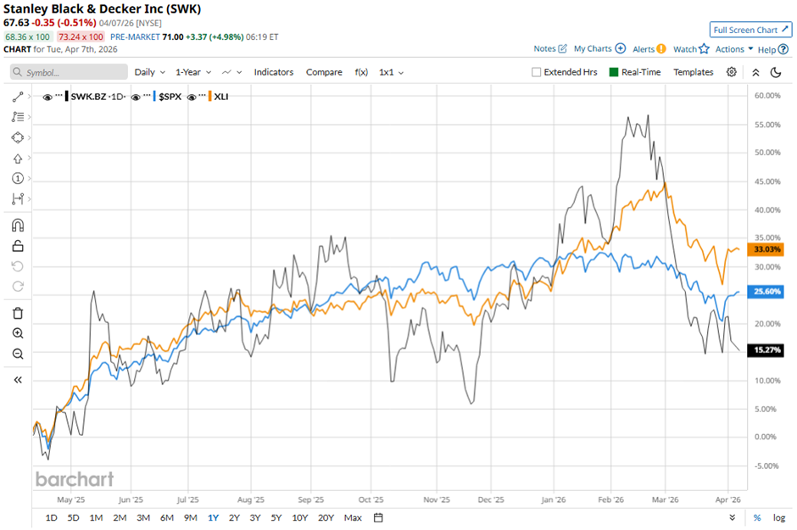797x530 pixels.
Task: Toggle the Real-Time checkbox
Action: tap(614, 72)
